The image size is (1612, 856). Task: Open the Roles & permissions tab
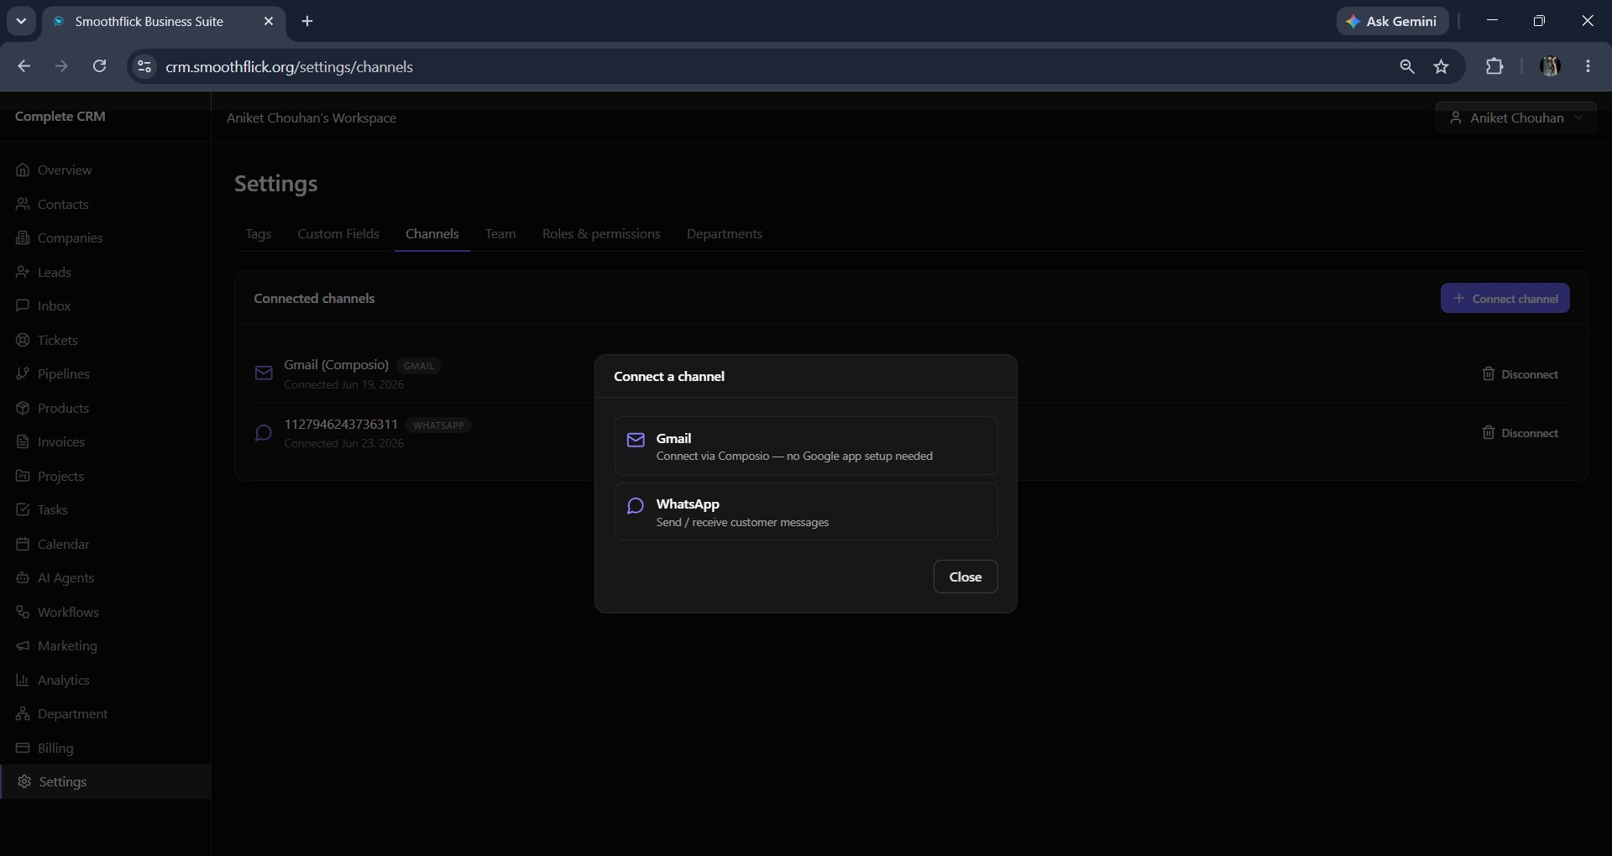point(601,234)
